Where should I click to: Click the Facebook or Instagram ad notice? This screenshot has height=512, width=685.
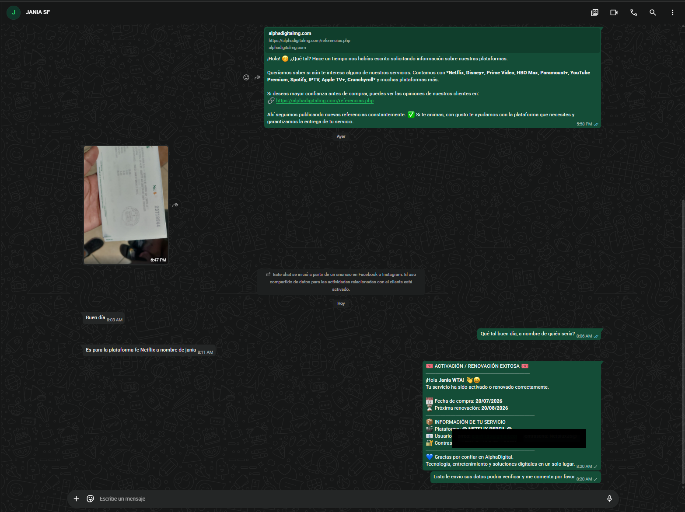tap(341, 282)
